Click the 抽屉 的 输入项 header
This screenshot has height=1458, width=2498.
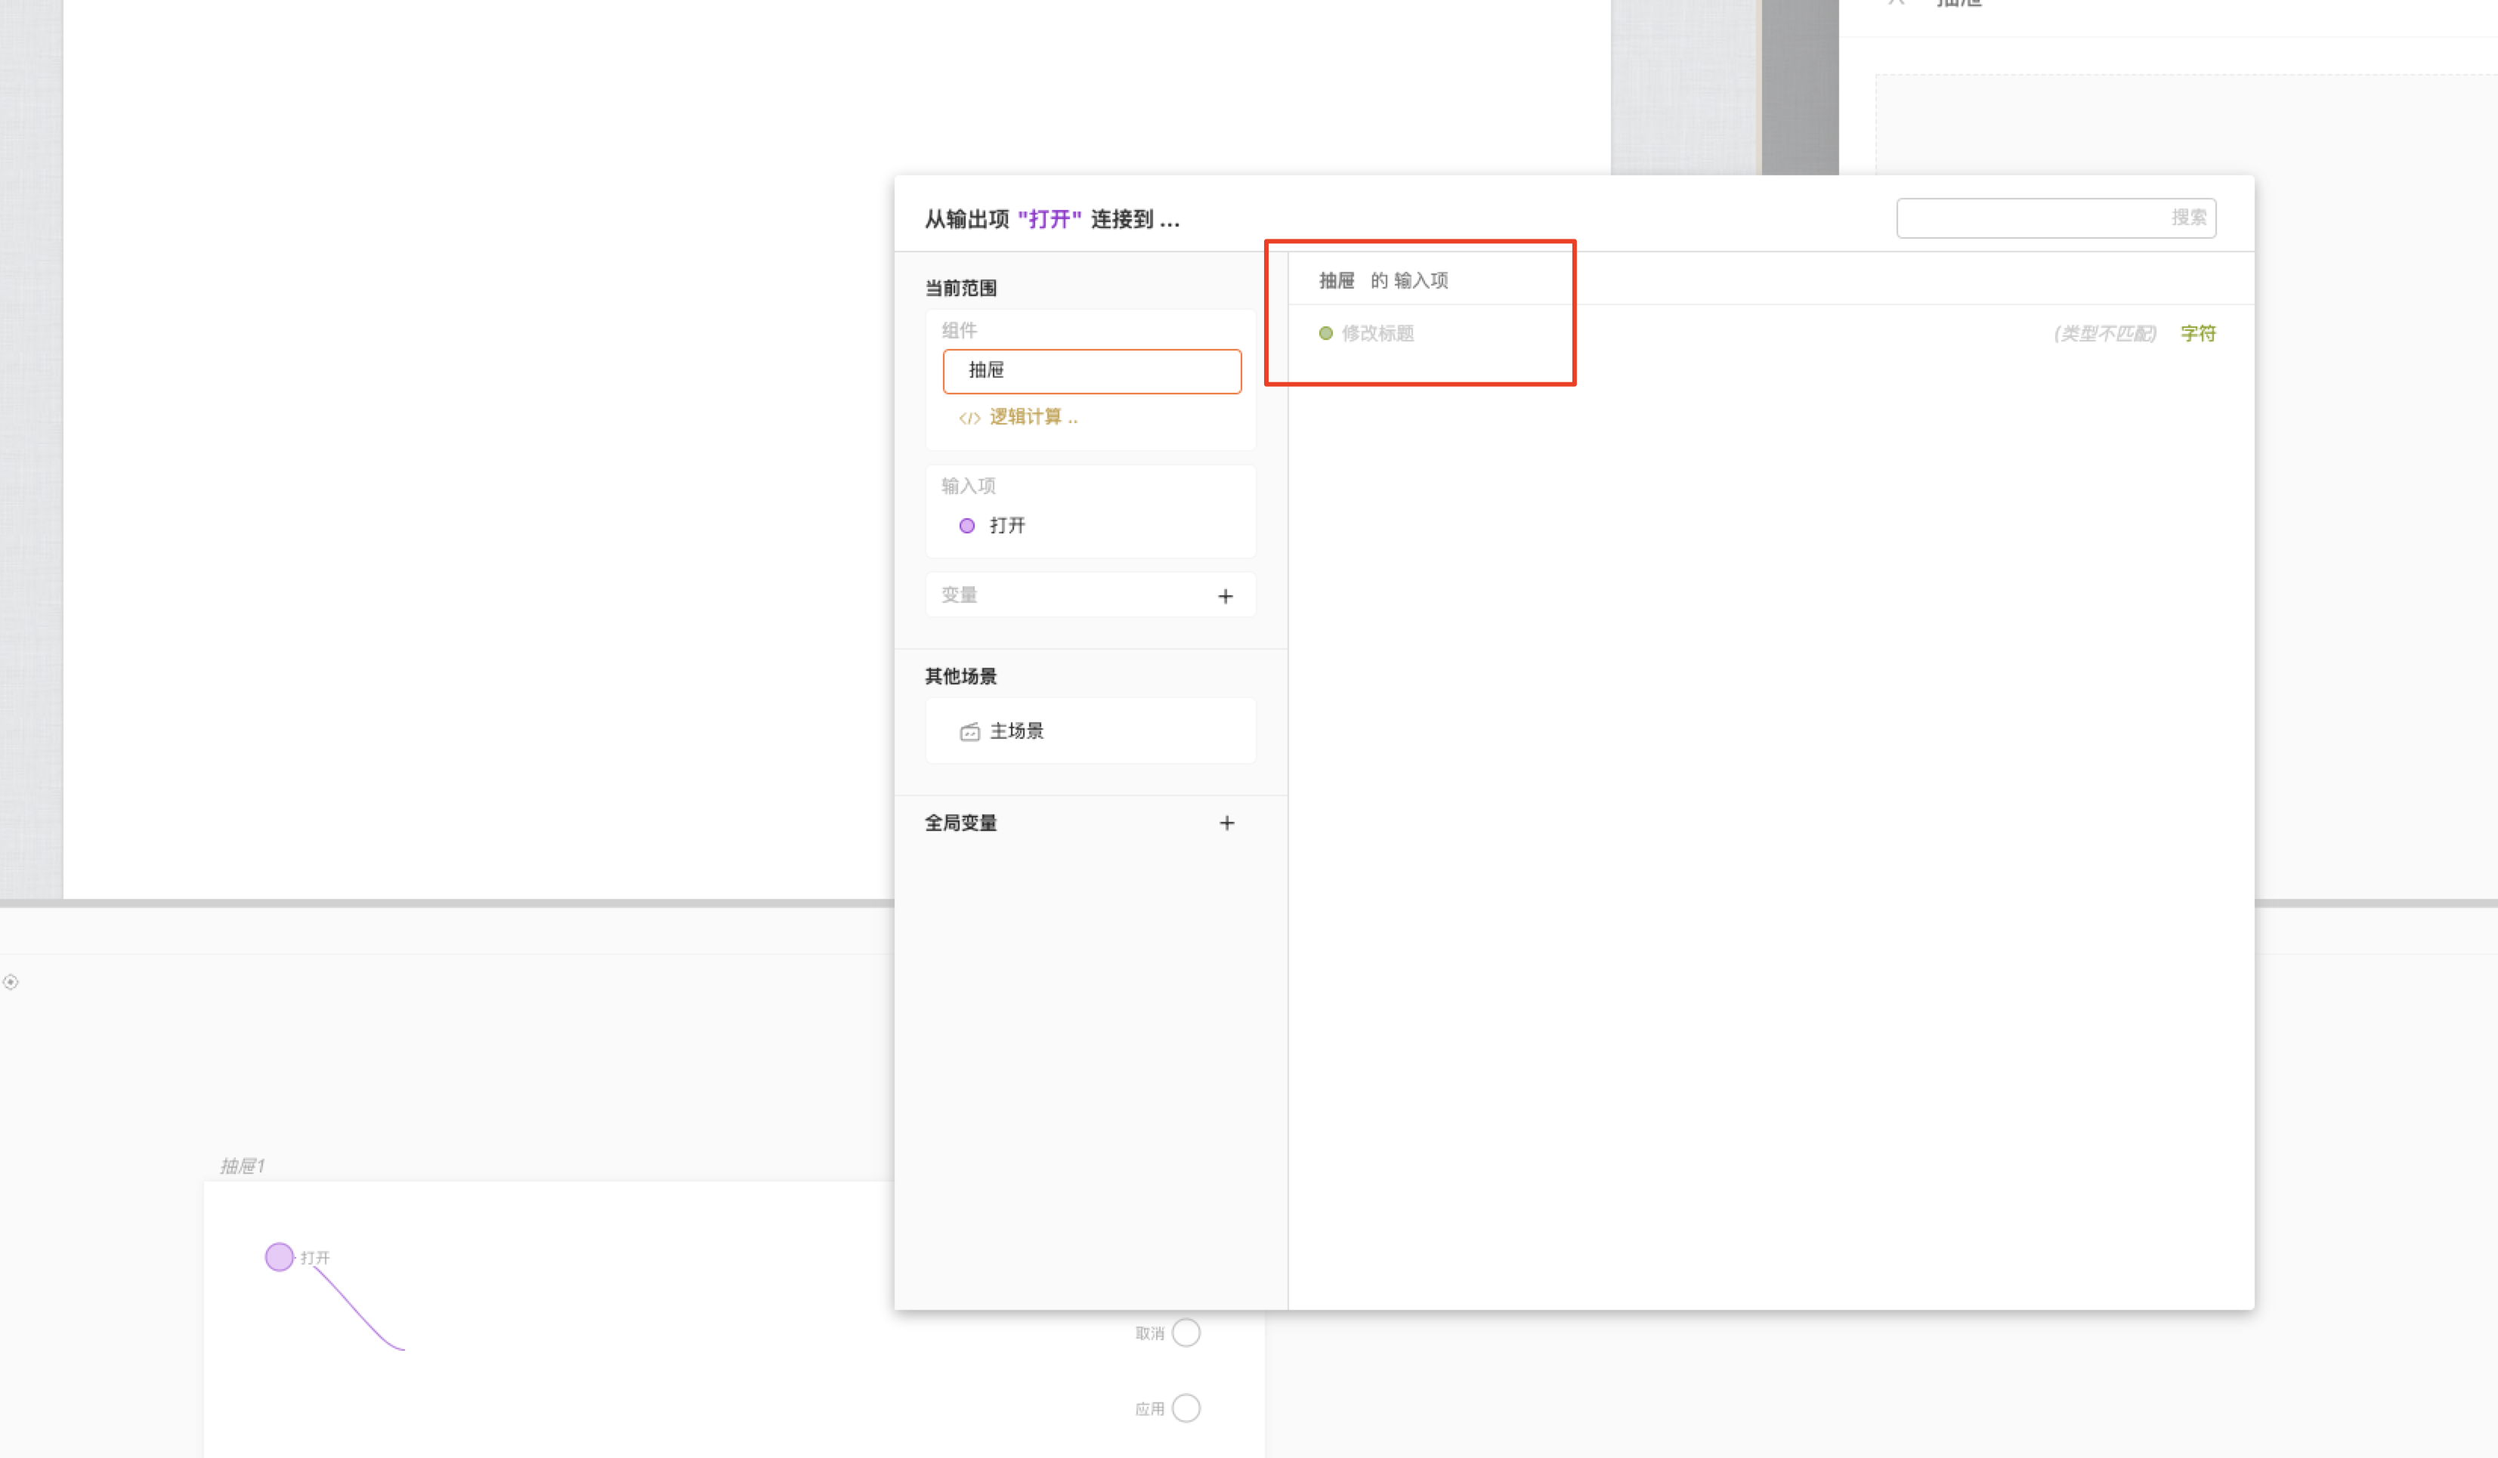[1383, 280]
